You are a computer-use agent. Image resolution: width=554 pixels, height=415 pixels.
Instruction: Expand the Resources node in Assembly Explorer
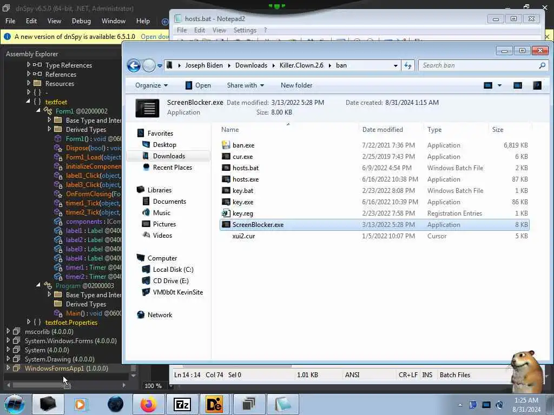point(29,83)
